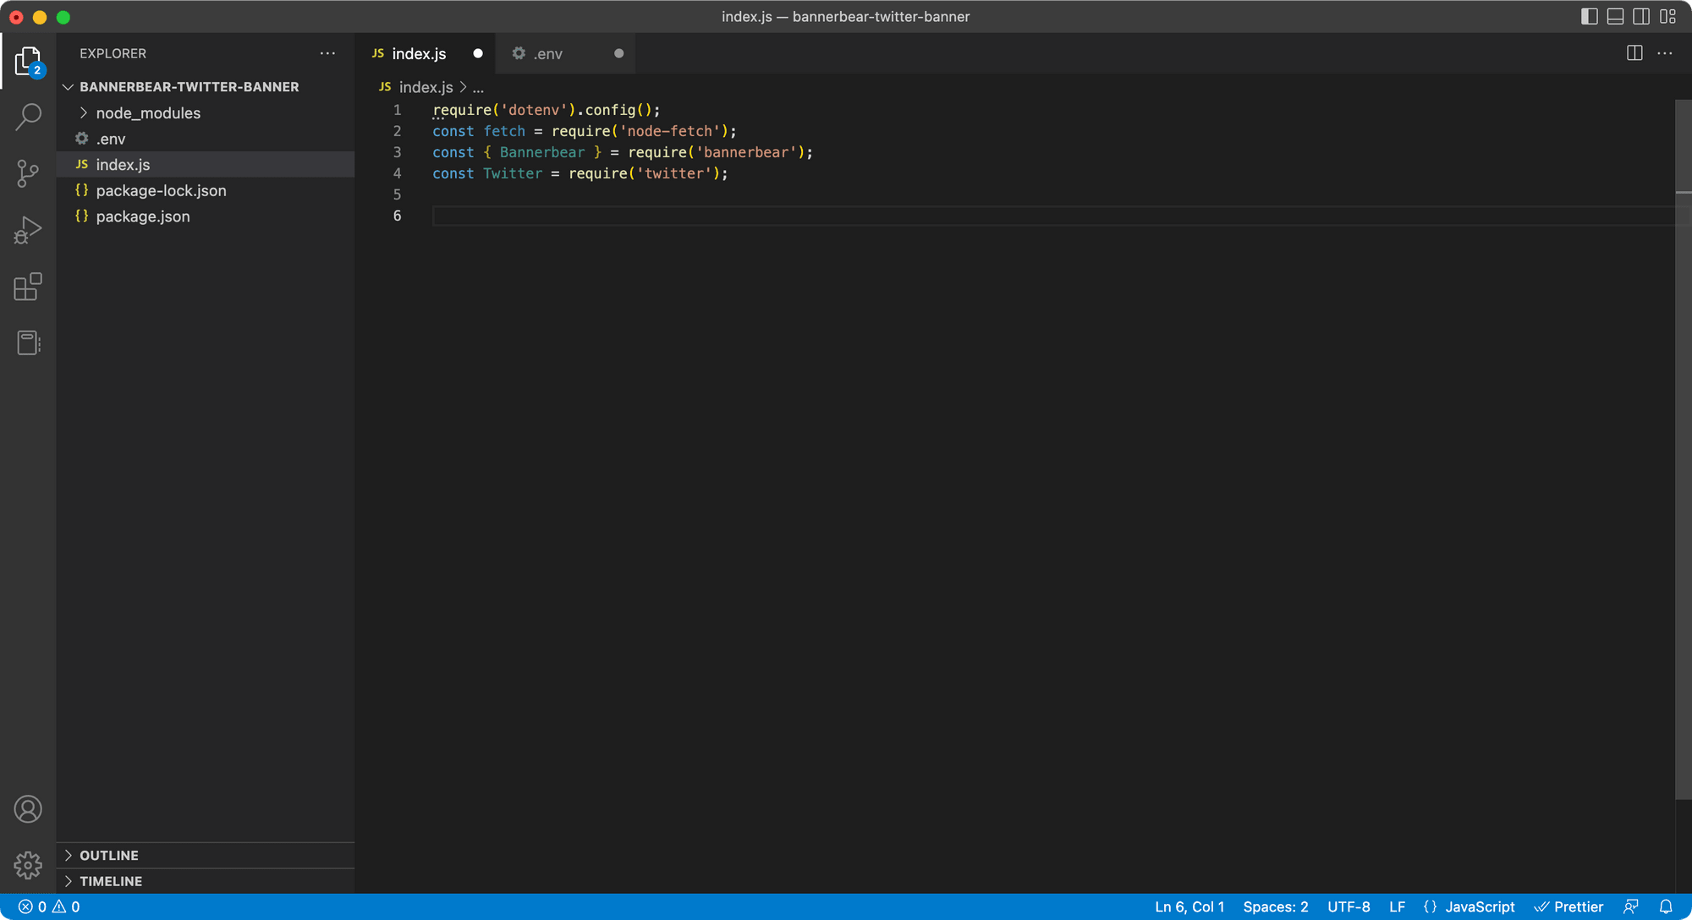The width and height of the screenshot is (1692, 920).
Task: Click the editor vertical scrollbar
Action: click(x=1683, y=448)
